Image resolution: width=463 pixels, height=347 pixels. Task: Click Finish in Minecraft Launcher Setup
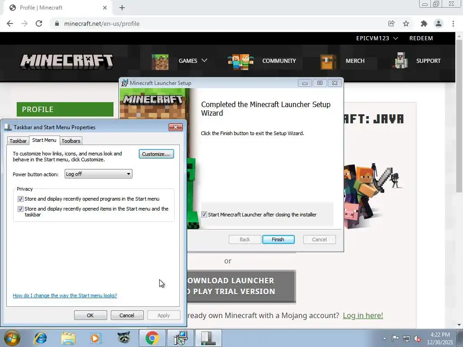[278, 239]
